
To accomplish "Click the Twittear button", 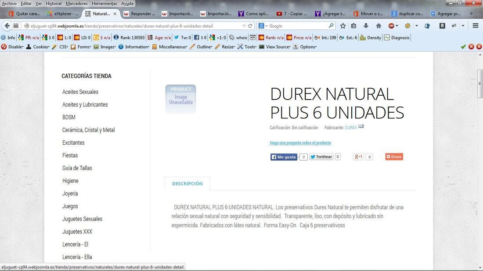I will click(321, 157).
